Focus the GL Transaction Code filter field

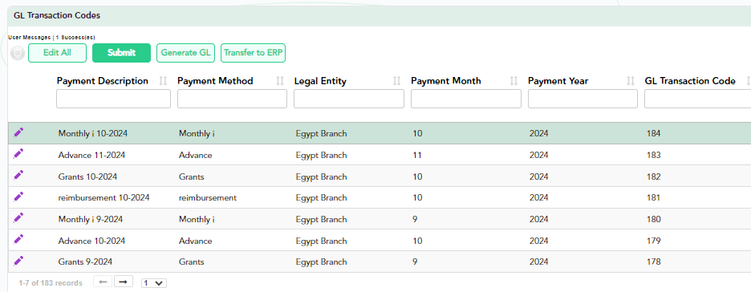pyautogui.click(x=698, y=99)
